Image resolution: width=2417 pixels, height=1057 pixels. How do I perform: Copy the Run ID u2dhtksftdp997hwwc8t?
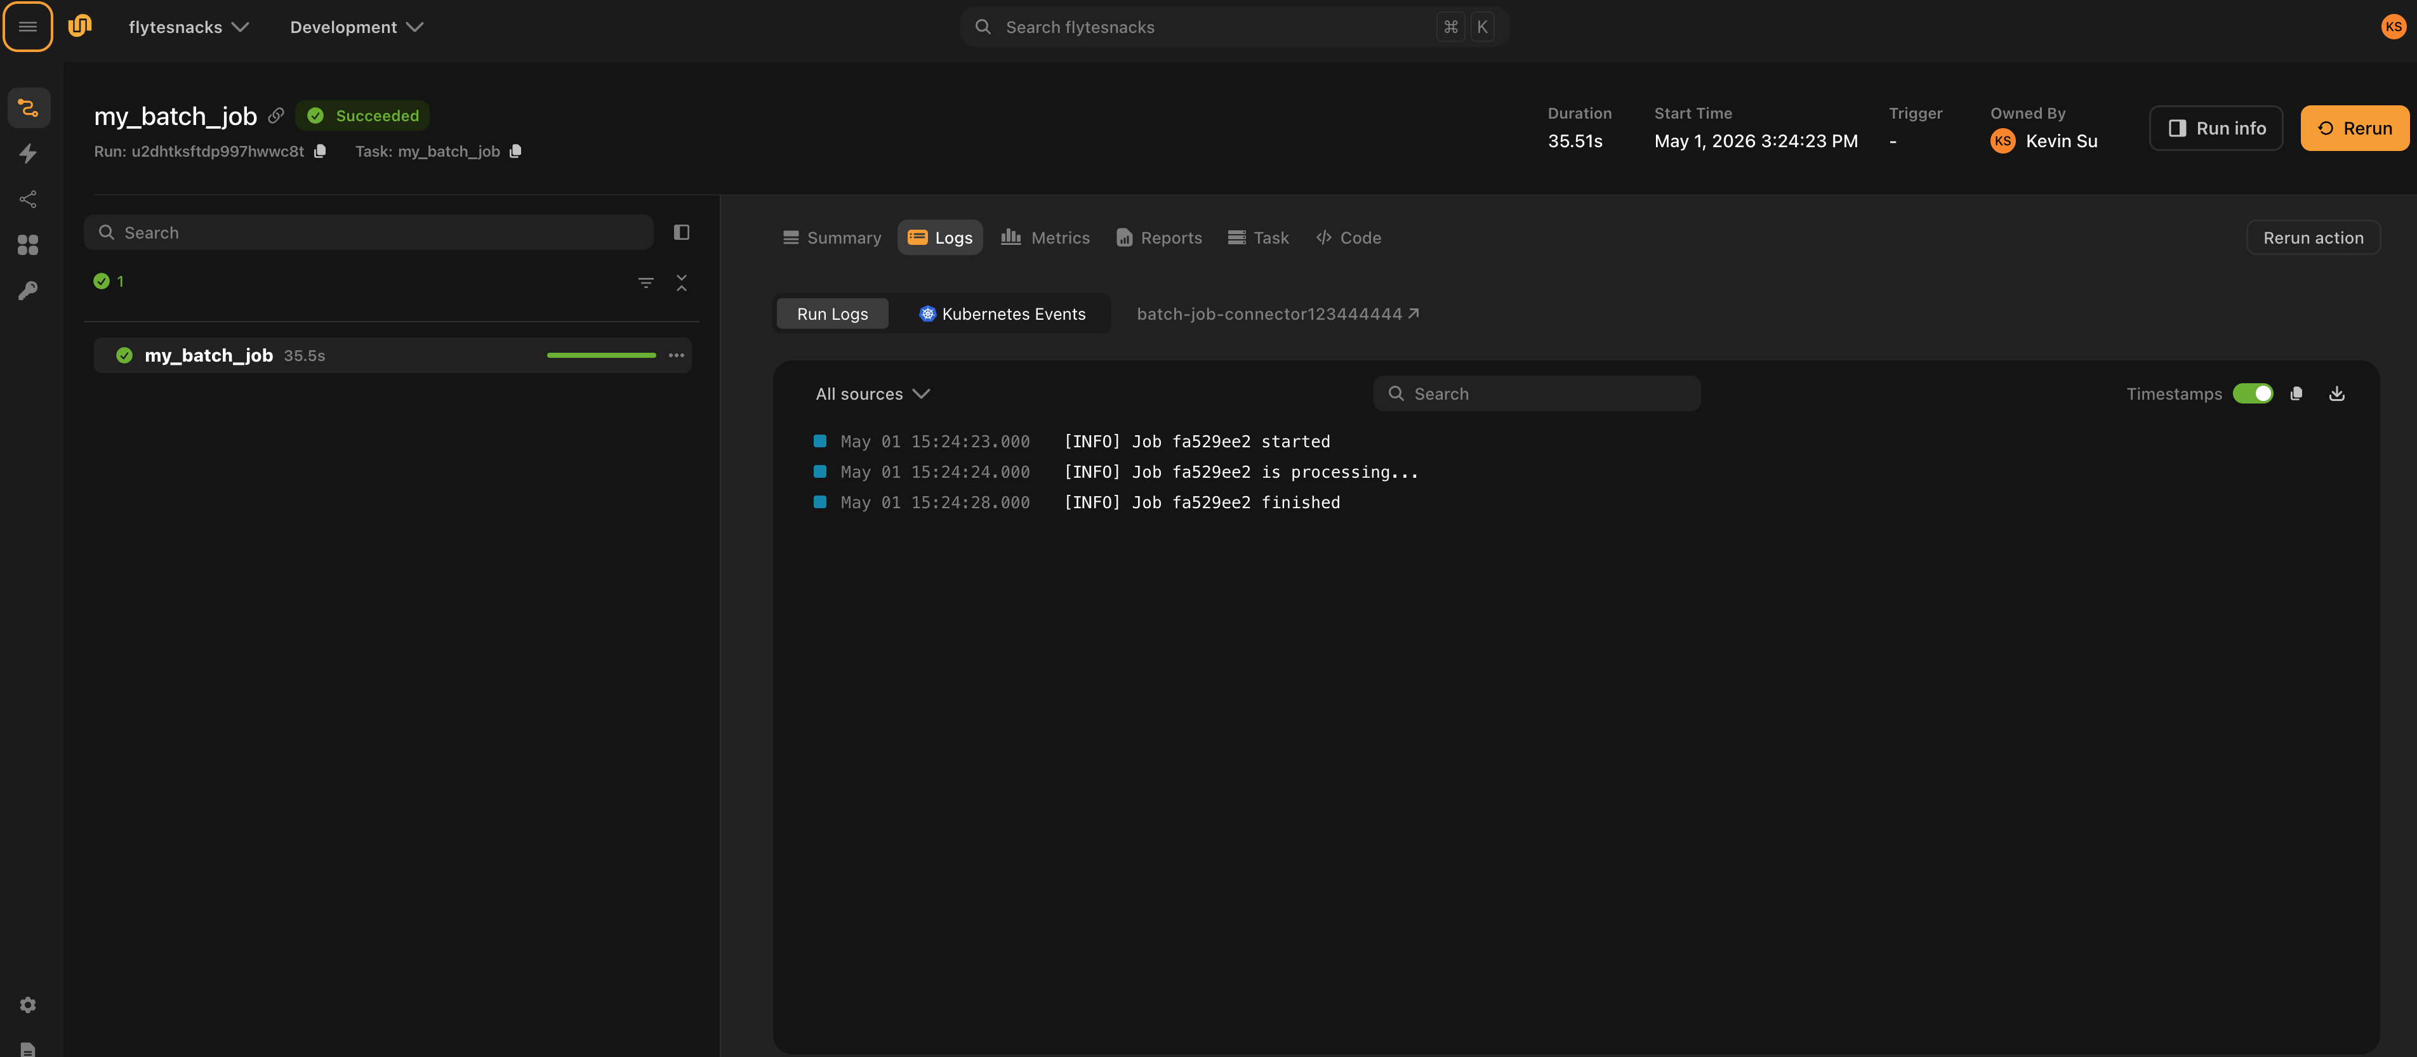point(320,151)
